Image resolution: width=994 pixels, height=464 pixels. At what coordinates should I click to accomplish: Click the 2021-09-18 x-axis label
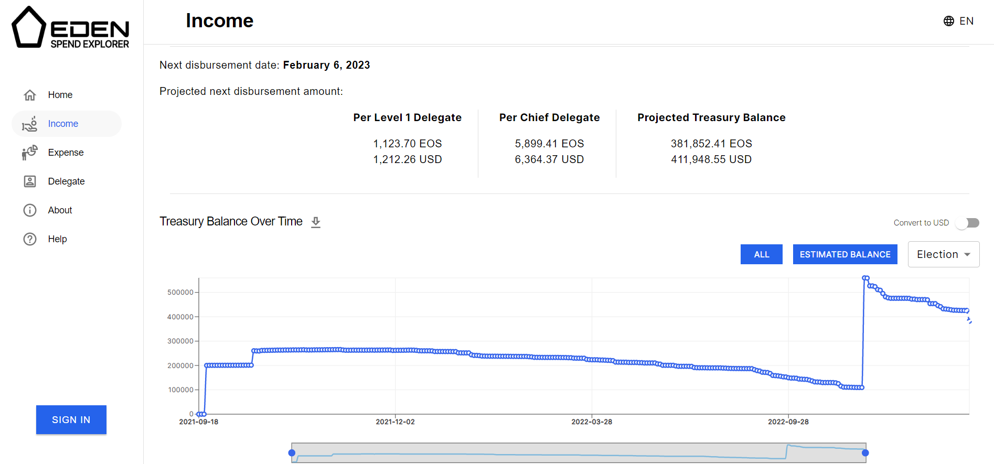click(x=199, y=422)
